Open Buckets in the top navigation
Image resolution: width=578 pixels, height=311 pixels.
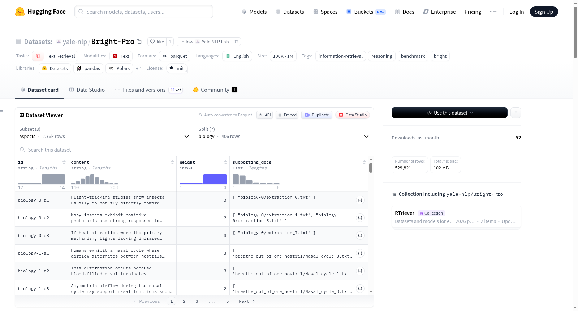coord(366,12)
